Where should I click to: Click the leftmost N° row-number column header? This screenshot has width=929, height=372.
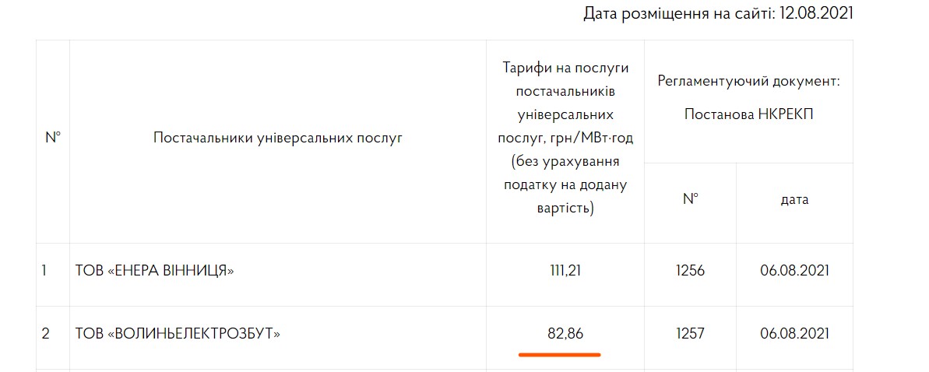[53, 139]
